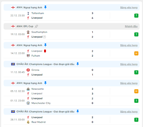
Task: Open the Liverpool vs Manchester City match row
Action: point(71,101)
